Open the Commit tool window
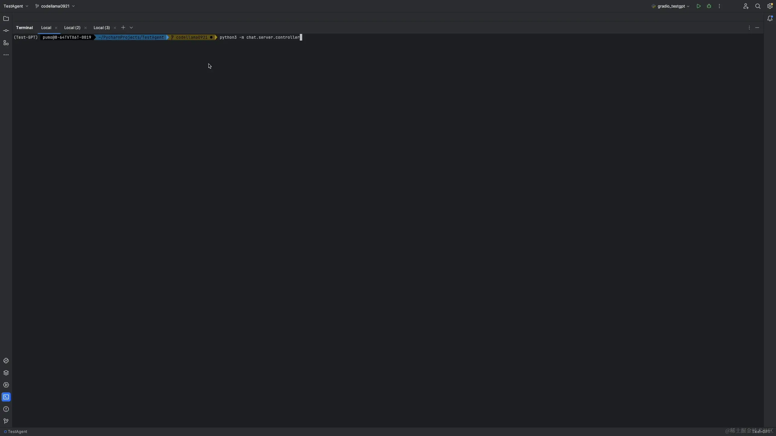 tap(6, 30)
